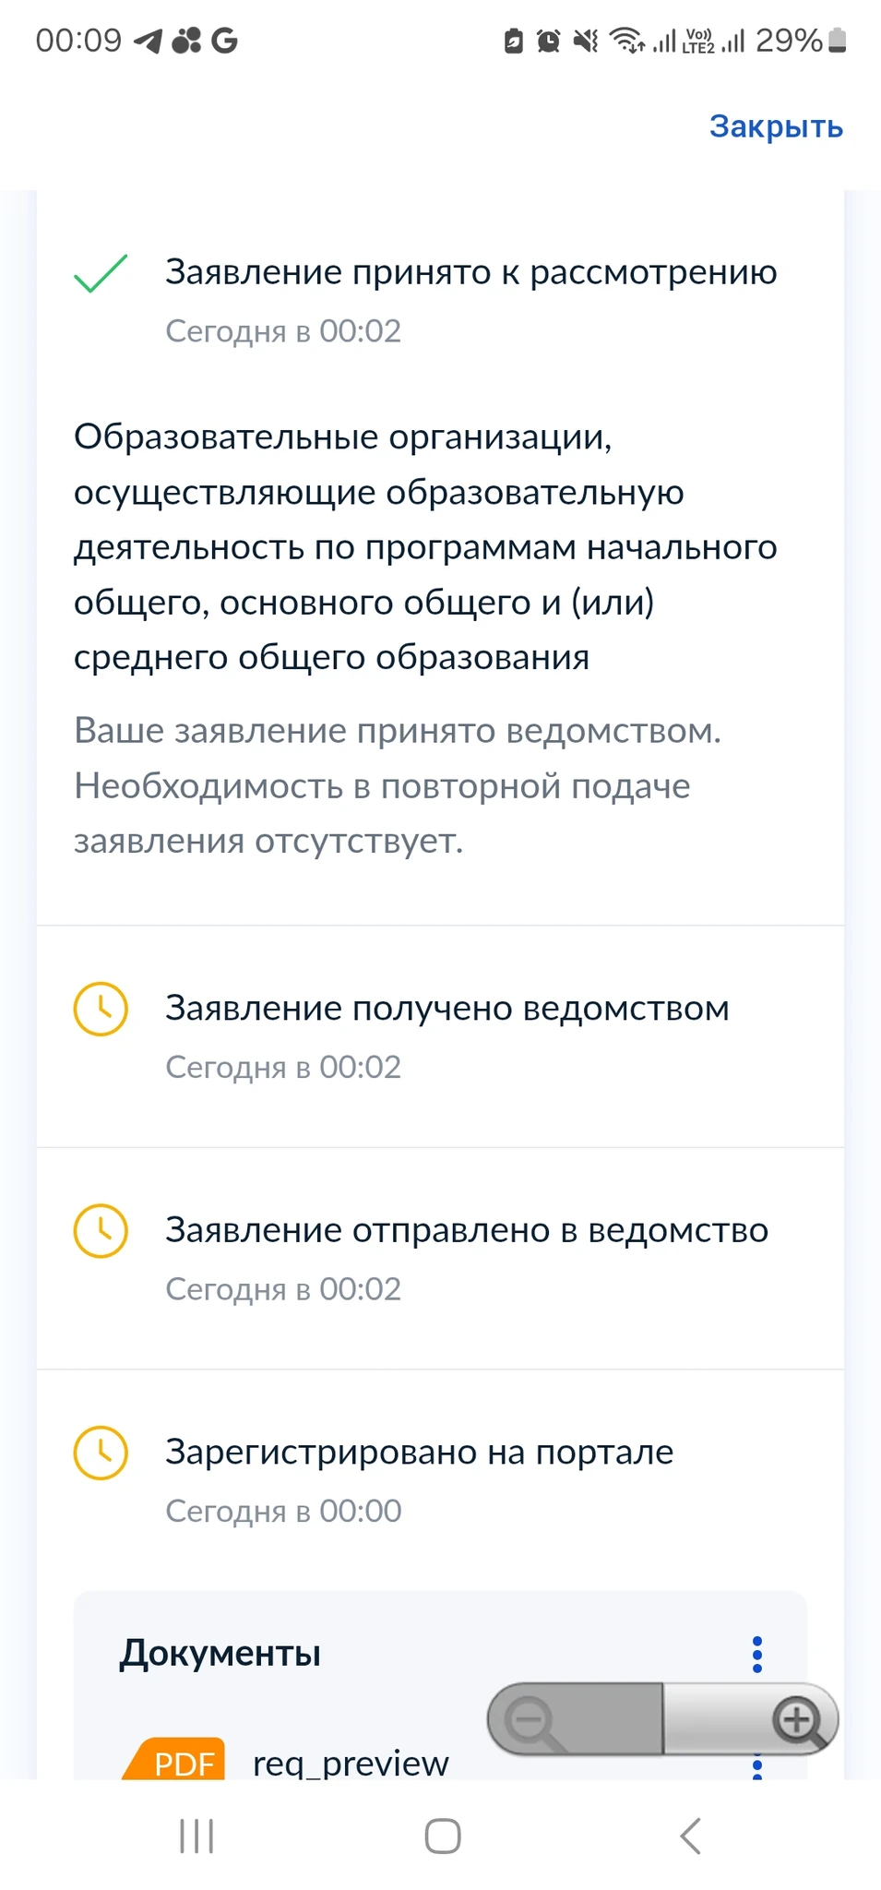Tap the green checkmark status icon
Viewport: 881px width, 1890px height.
click(101, 273)
